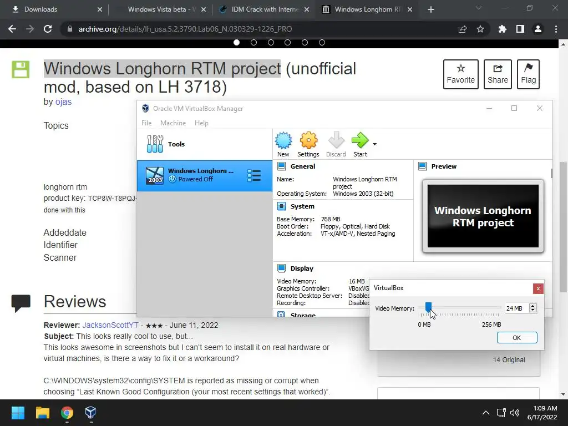Open the volume tray icon
The image size is (568, 426).
click(514, 413)
